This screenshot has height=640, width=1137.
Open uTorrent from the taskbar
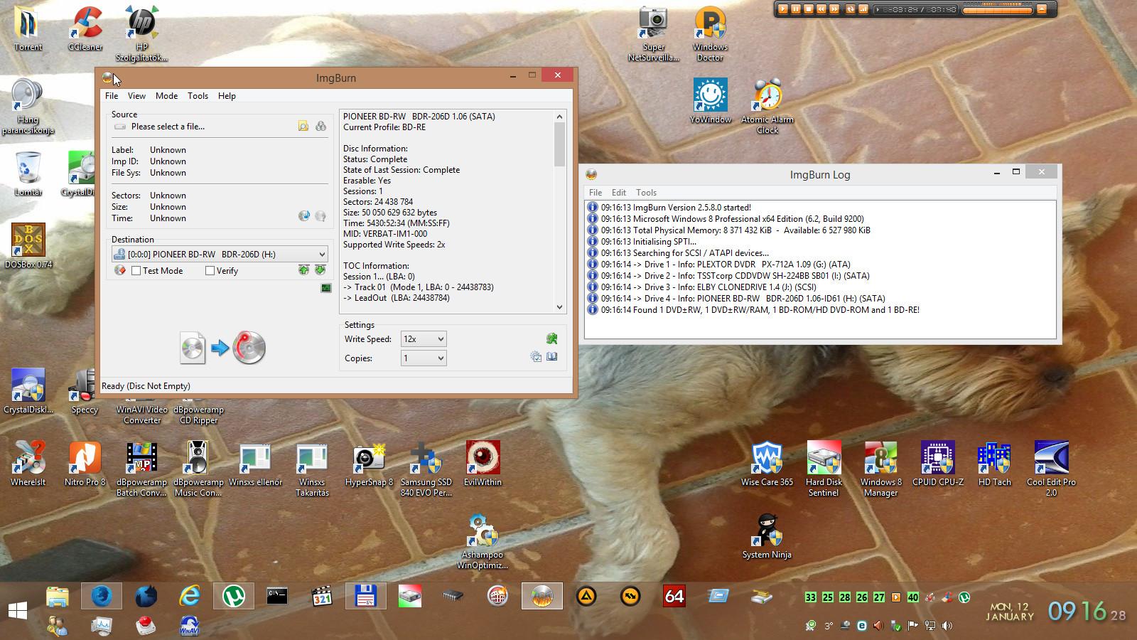point(234,596)
